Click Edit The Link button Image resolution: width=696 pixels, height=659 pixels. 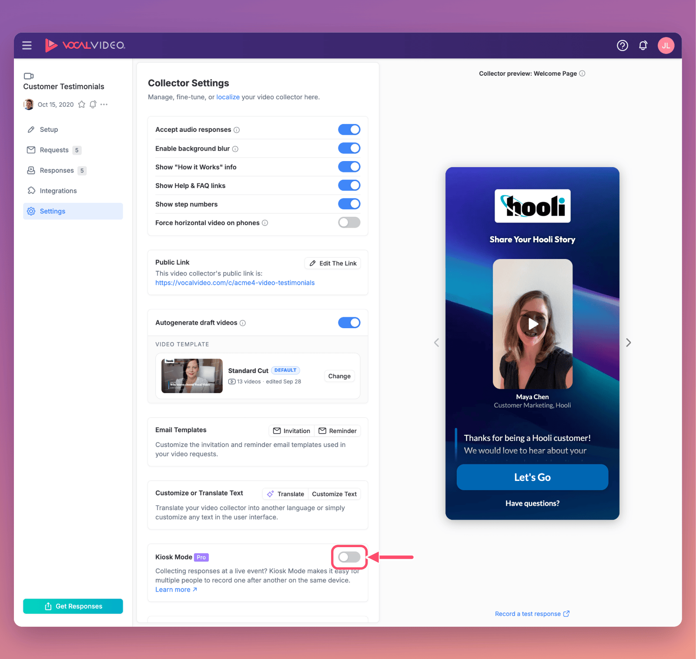(333, 263)
